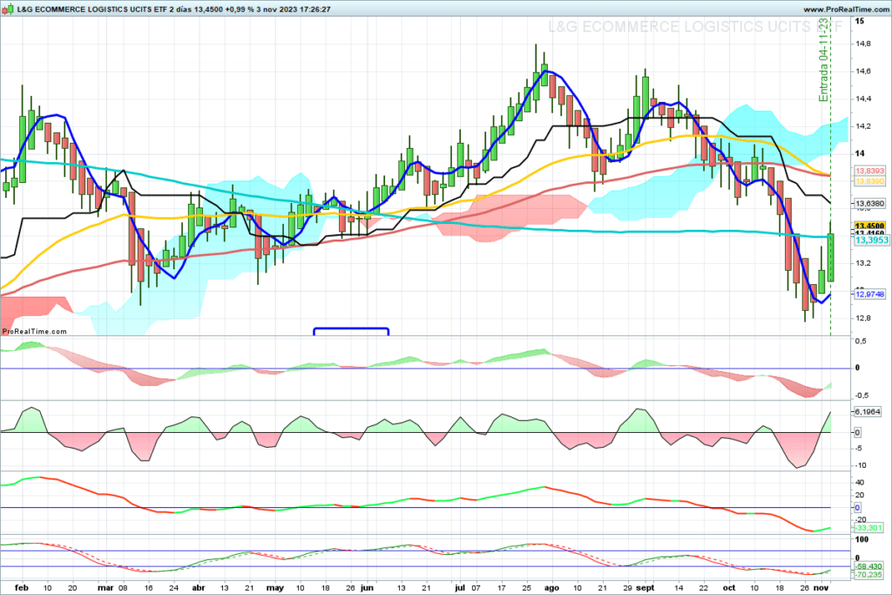Click the candlestick chart icon beside the title
The height and width of the screenshot is (595, 892).
click(x=7, y=9)
